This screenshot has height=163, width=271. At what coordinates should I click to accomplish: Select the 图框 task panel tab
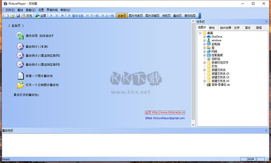(259, 28)
